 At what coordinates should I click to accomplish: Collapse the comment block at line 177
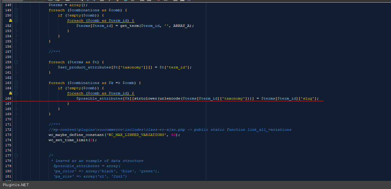point(16,156)
